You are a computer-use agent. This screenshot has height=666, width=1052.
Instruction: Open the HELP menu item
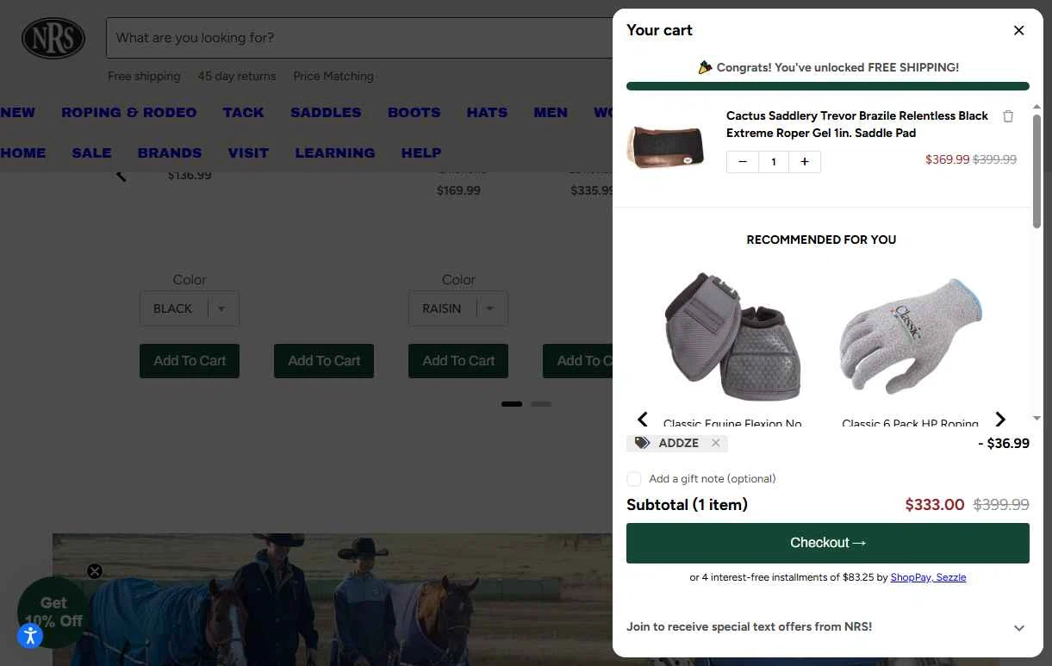click(421, 153)
